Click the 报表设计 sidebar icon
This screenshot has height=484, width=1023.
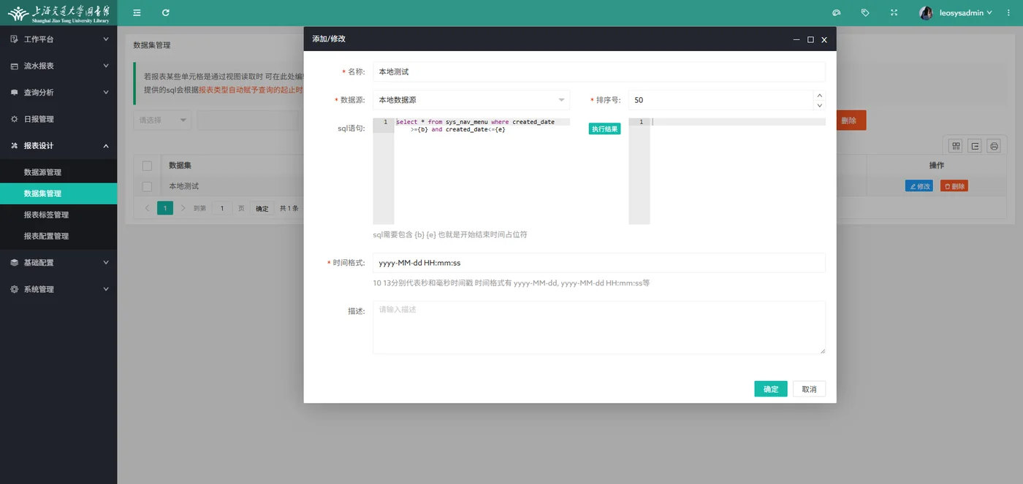click(14, 146)
